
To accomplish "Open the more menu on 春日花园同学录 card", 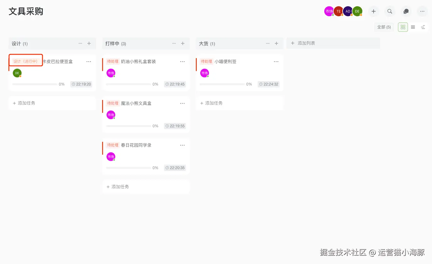I will 182,145.
